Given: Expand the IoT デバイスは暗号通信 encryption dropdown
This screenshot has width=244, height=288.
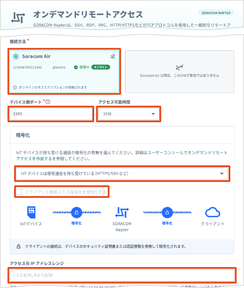Looking at the screenshot, I should pos(122,173).
